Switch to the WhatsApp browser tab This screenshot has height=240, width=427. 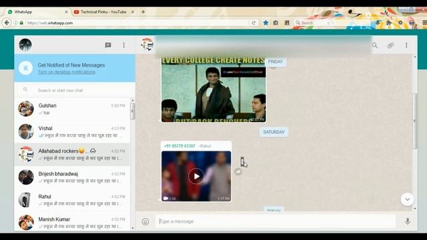coord(37,12)
